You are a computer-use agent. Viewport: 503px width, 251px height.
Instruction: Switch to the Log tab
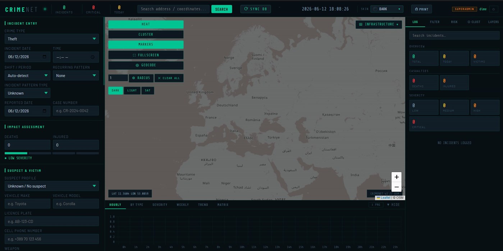pos(415,22)
